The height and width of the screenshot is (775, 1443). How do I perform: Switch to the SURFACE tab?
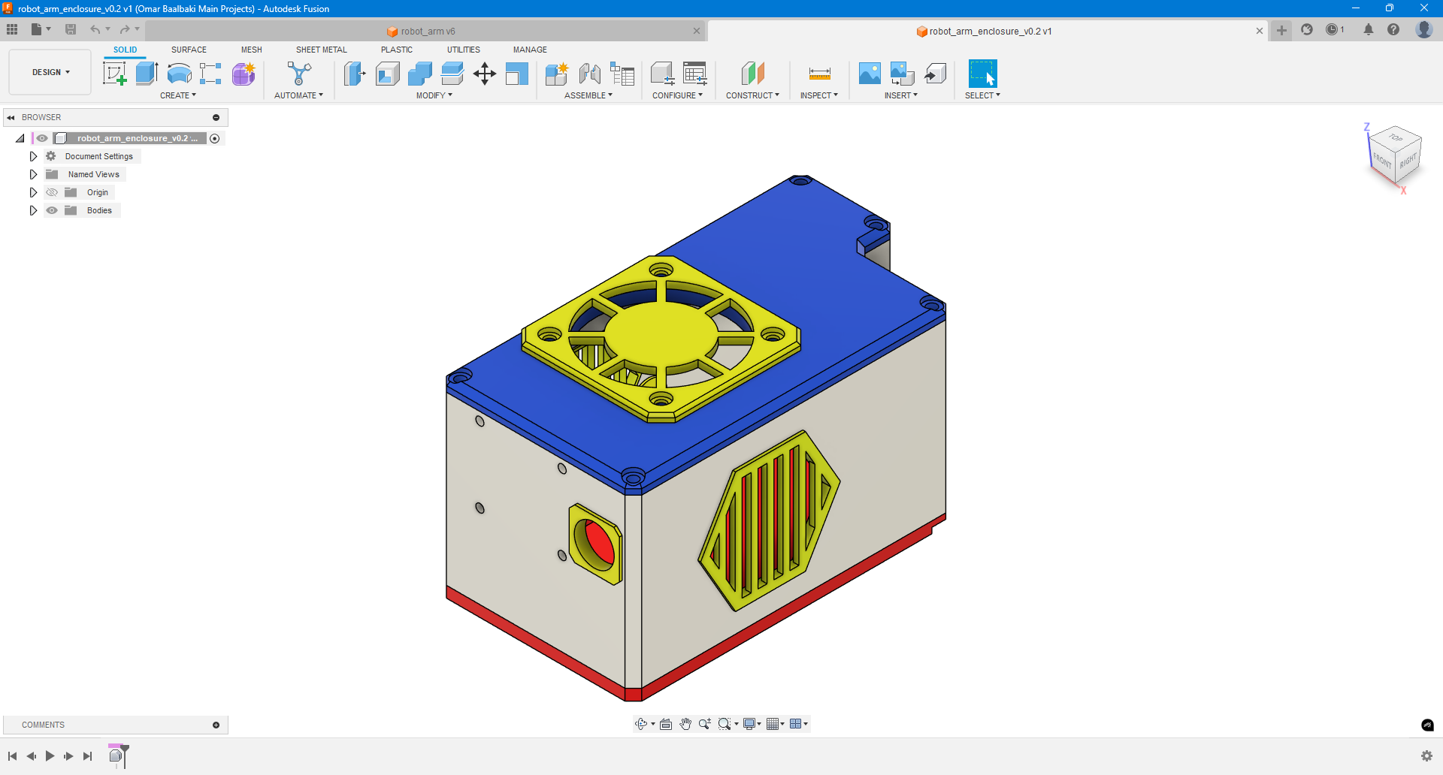189,50
